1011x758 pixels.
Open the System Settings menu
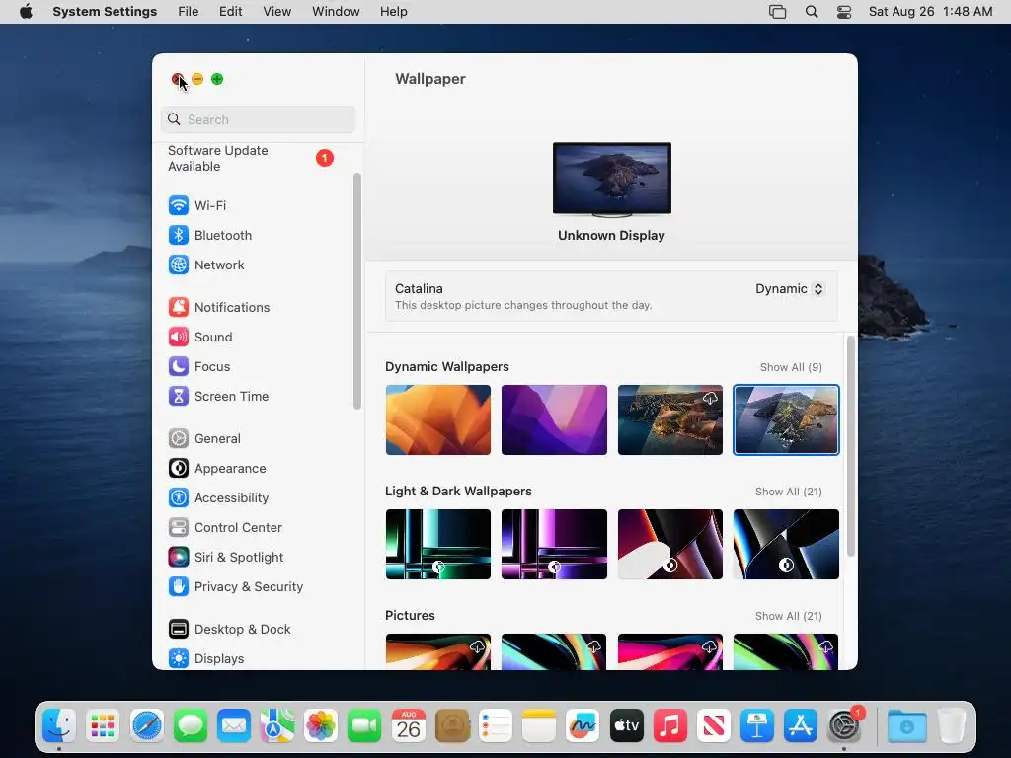[x=105, y=12]
